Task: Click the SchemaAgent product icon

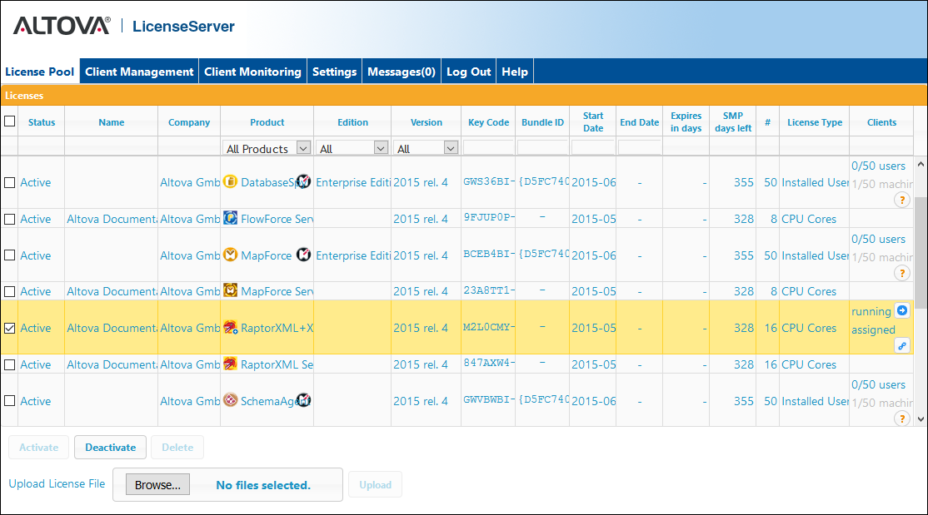Action: [231, 401]
